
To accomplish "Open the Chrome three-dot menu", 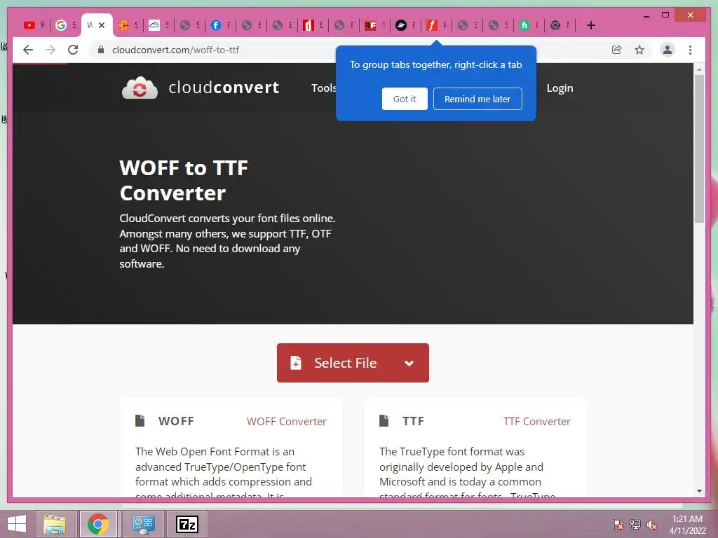I will 690,50.
